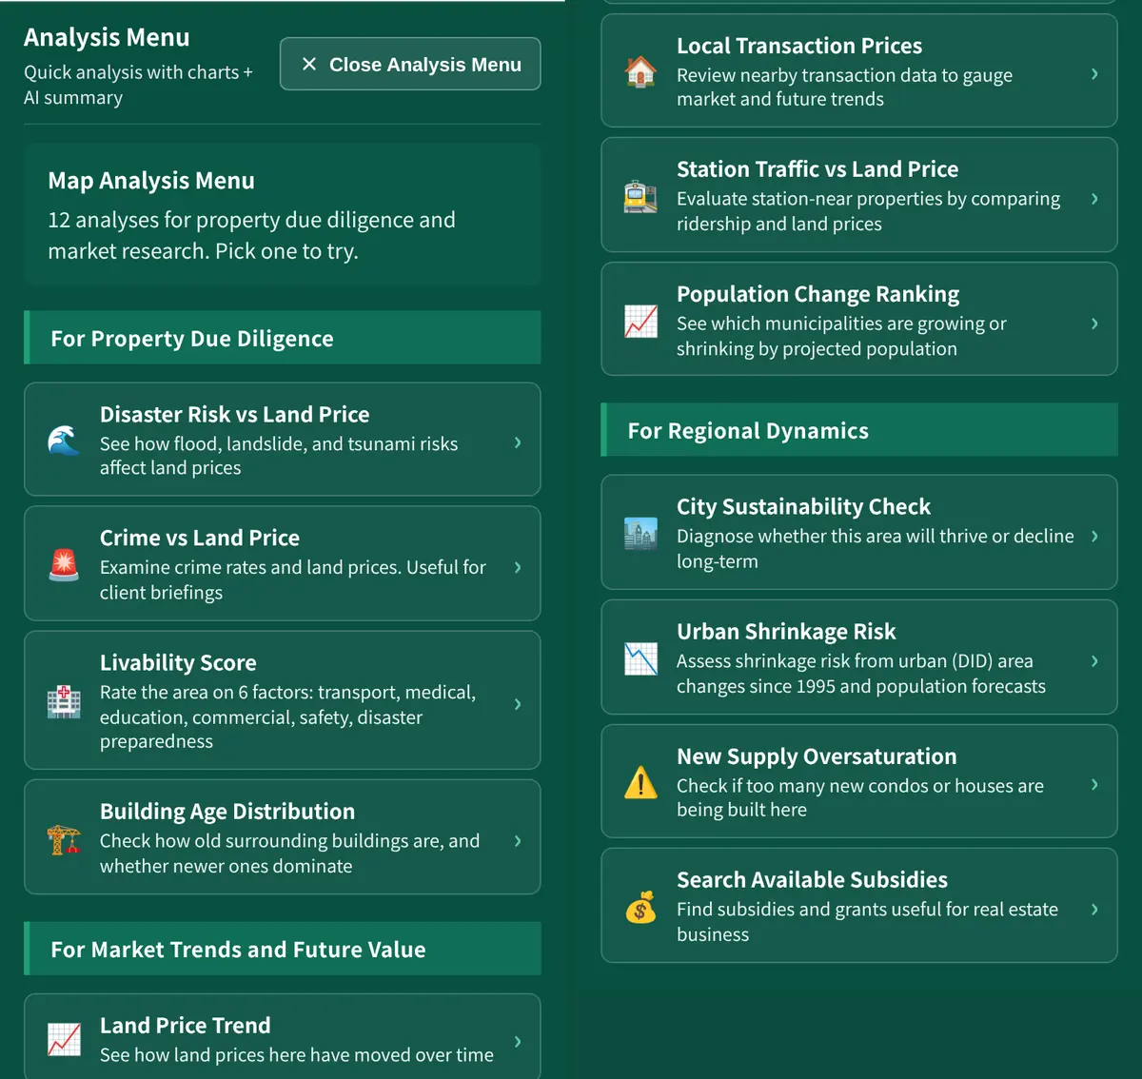
Task: Click the Analysis Menu panel title
Action: [107, 37]
